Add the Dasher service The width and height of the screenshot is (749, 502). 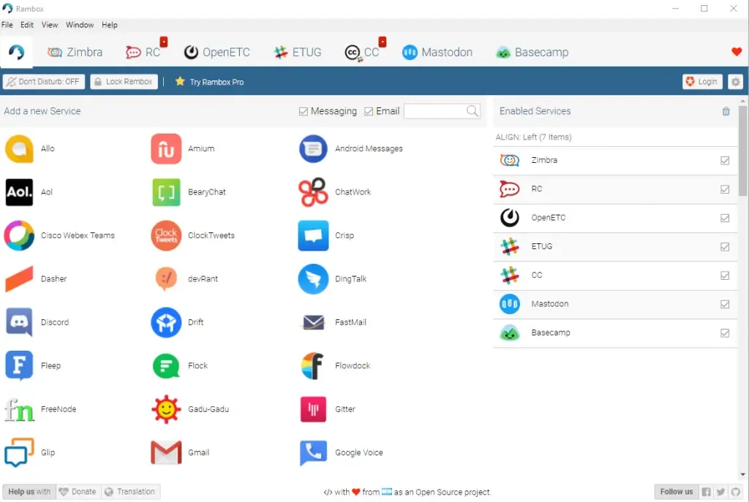click(19, 279)
